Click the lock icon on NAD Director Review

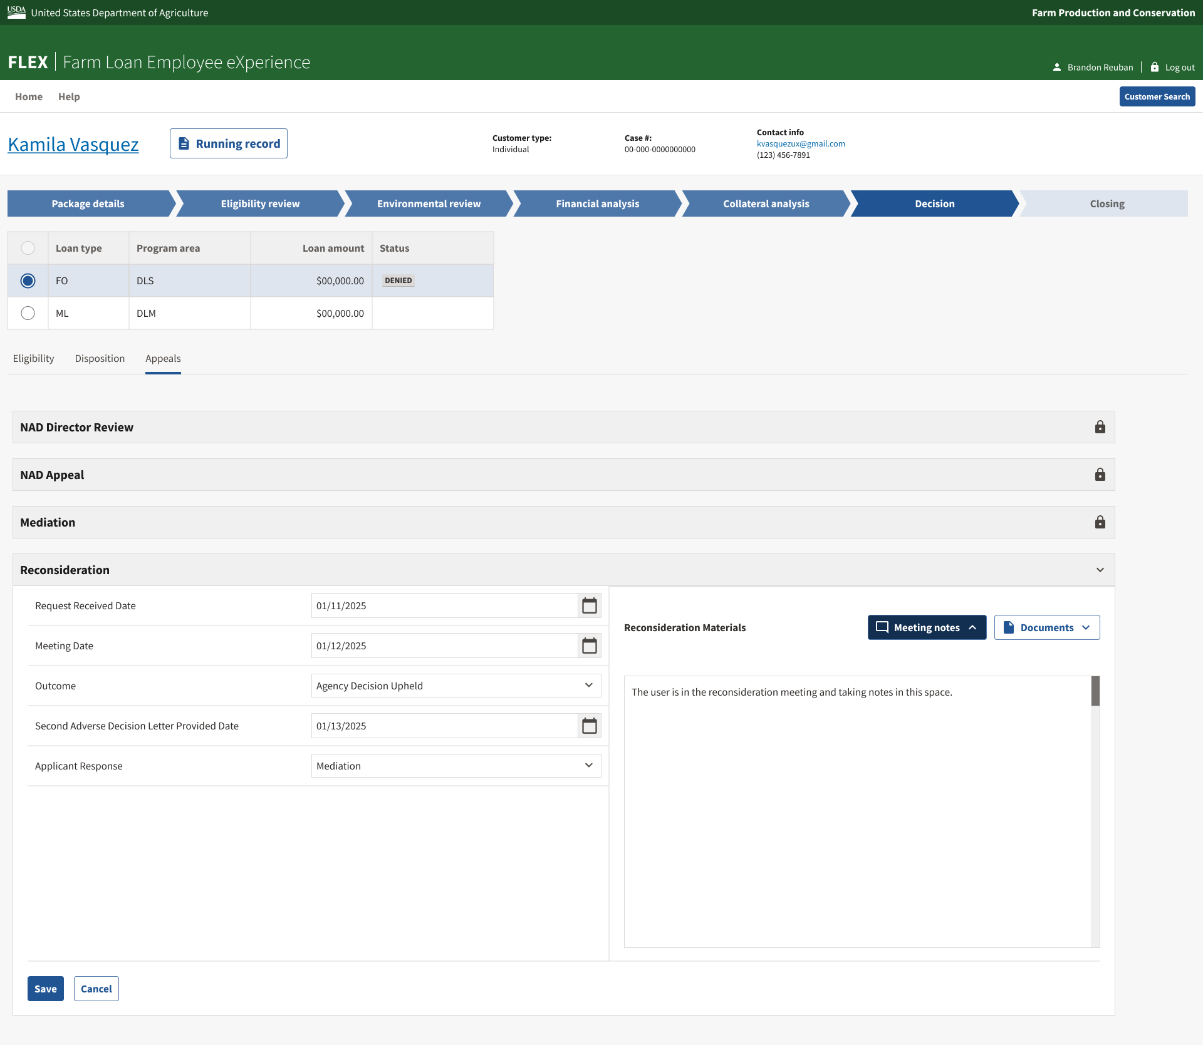[1100, 427]
